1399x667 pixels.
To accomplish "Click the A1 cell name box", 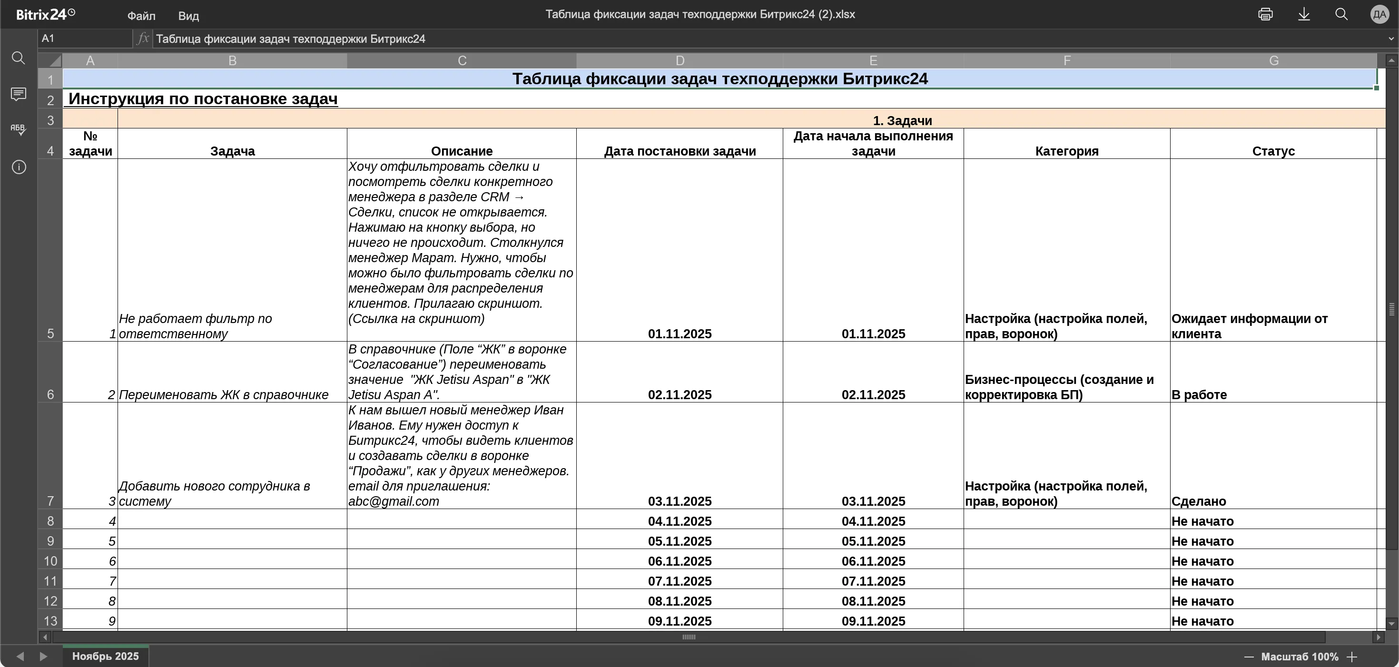I will [85, 39].
